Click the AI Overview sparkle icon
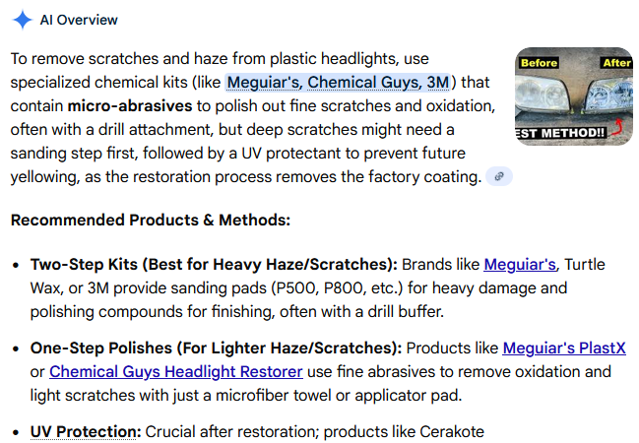The width and height of the screenshot is (639, 443). click(x=24, y=20)
